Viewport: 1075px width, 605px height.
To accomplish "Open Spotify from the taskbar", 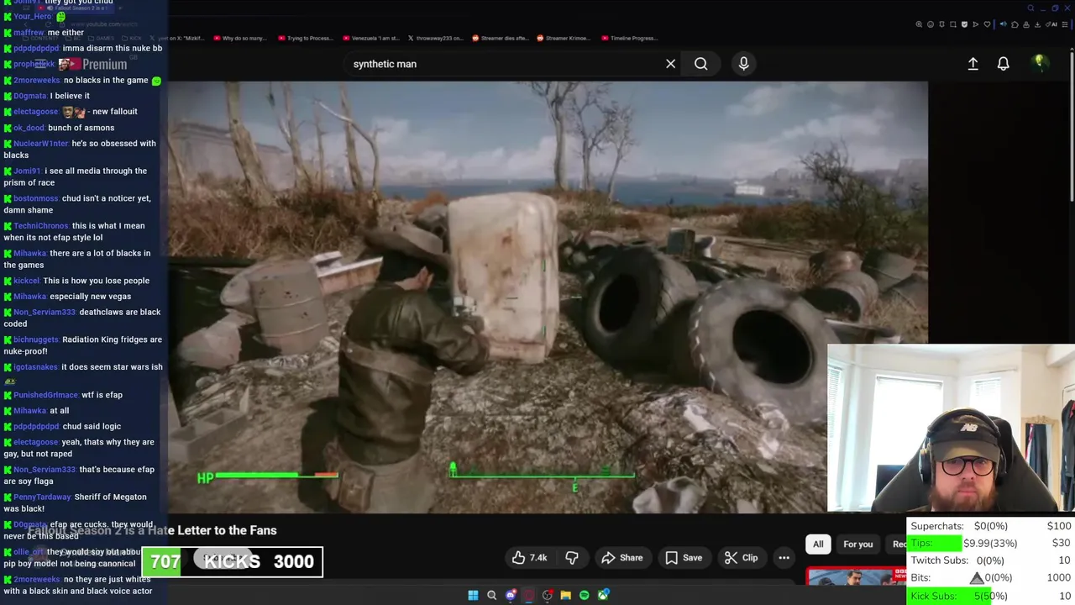I will pyautogui.click(x=585, y=595).
